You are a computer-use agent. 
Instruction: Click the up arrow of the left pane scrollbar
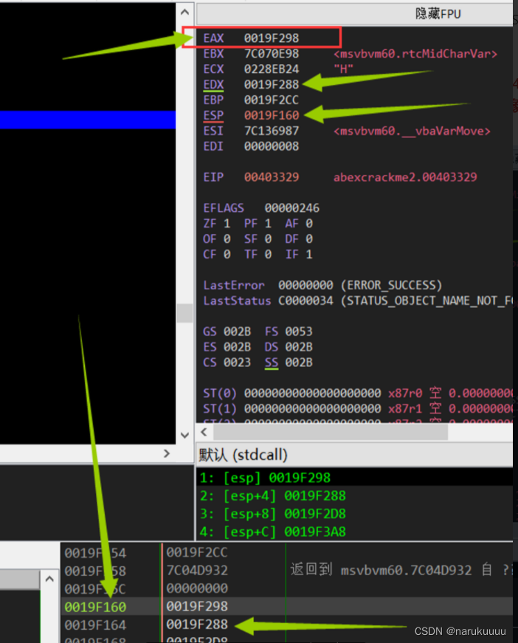coord(184,13)
